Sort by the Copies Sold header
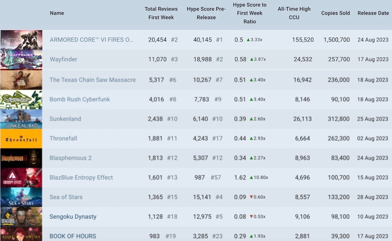 point(336,13)
